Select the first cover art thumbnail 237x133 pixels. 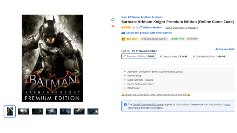click(10, 111)
